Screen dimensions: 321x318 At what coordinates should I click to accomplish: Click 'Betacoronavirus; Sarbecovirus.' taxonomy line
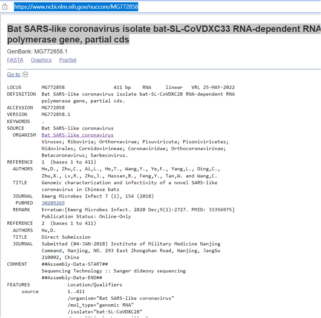[x=85, y=155]
